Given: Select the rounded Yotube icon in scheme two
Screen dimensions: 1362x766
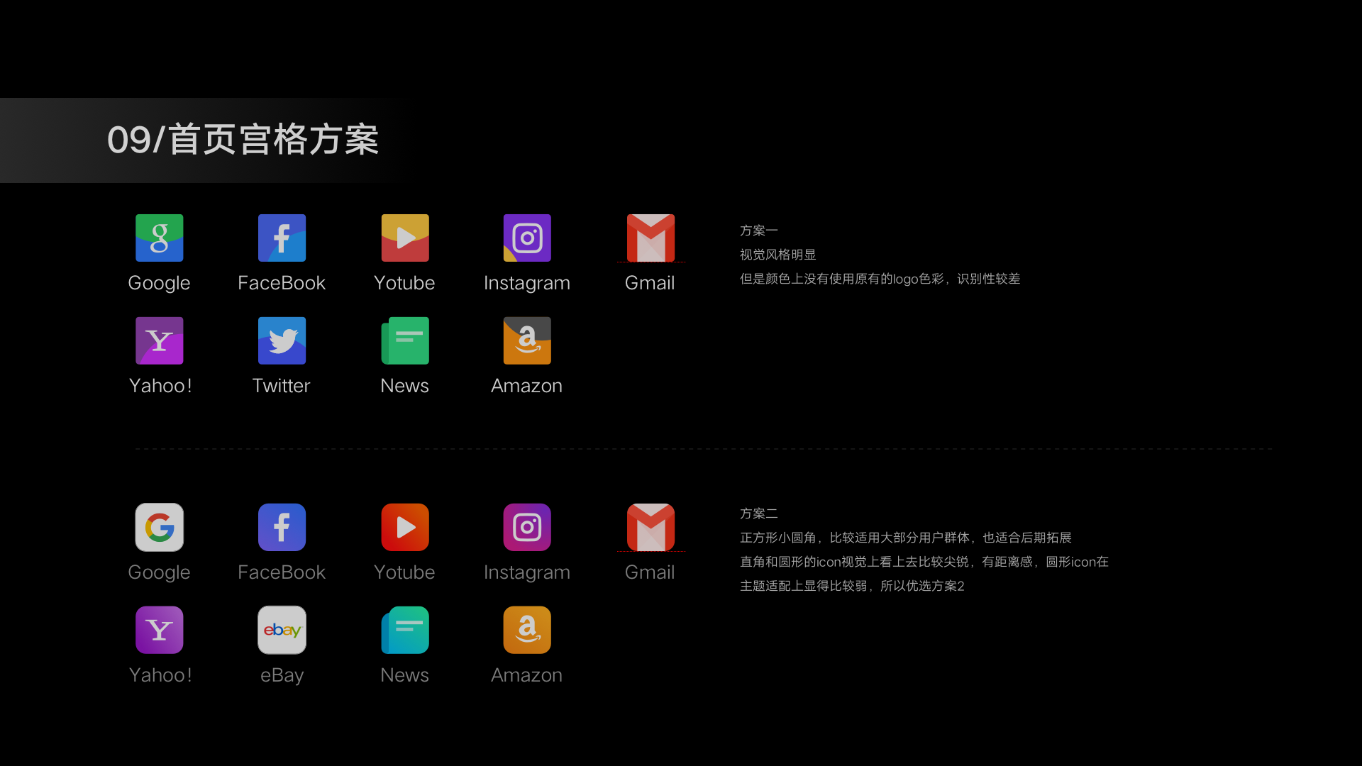Looking at the screenshot, I should (405, 527).
